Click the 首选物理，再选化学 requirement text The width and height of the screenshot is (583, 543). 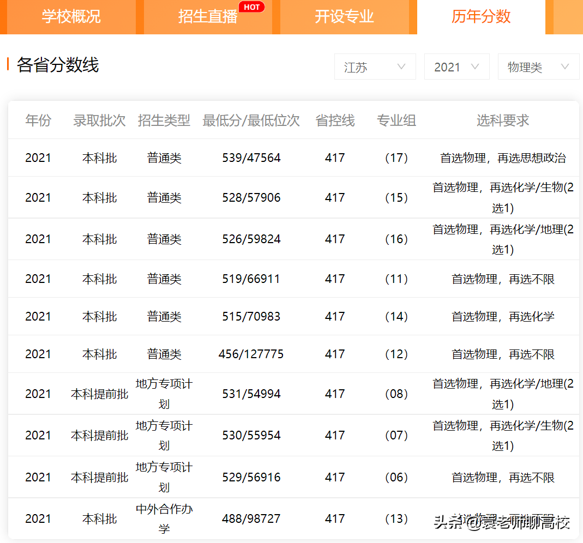point(502,316)
